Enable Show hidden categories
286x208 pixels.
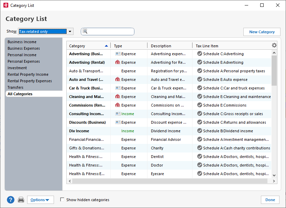tap(62, 199)
